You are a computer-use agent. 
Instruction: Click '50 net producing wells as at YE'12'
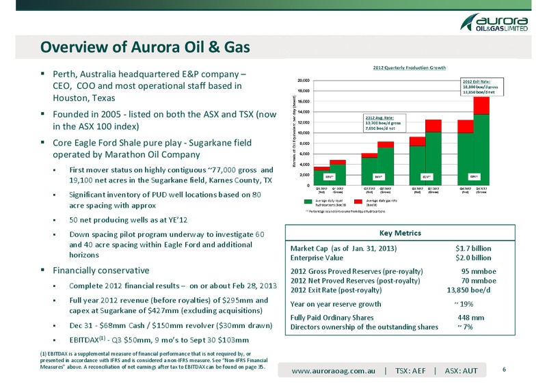pyautogui.click(x=129, y=220)
